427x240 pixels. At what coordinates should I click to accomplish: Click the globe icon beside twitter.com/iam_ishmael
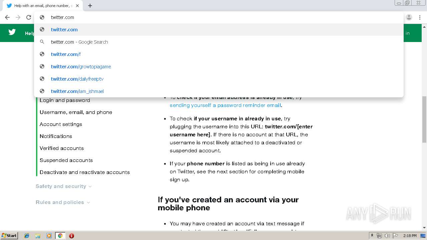(42, 91)
